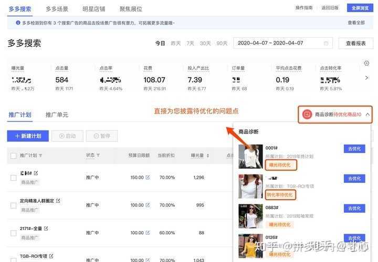Screen dimensions: 378x262
Task: Select all plans with header checkbox
Action: tap(14, 156)
